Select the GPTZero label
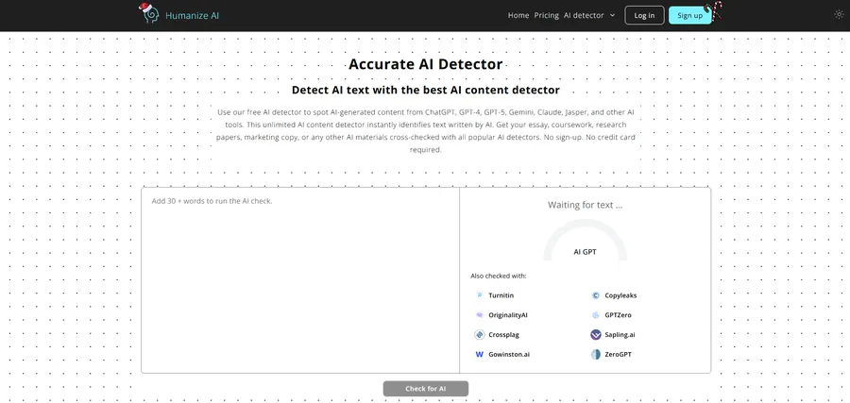Screen dimensions: 850x403 tap(618, 315)
